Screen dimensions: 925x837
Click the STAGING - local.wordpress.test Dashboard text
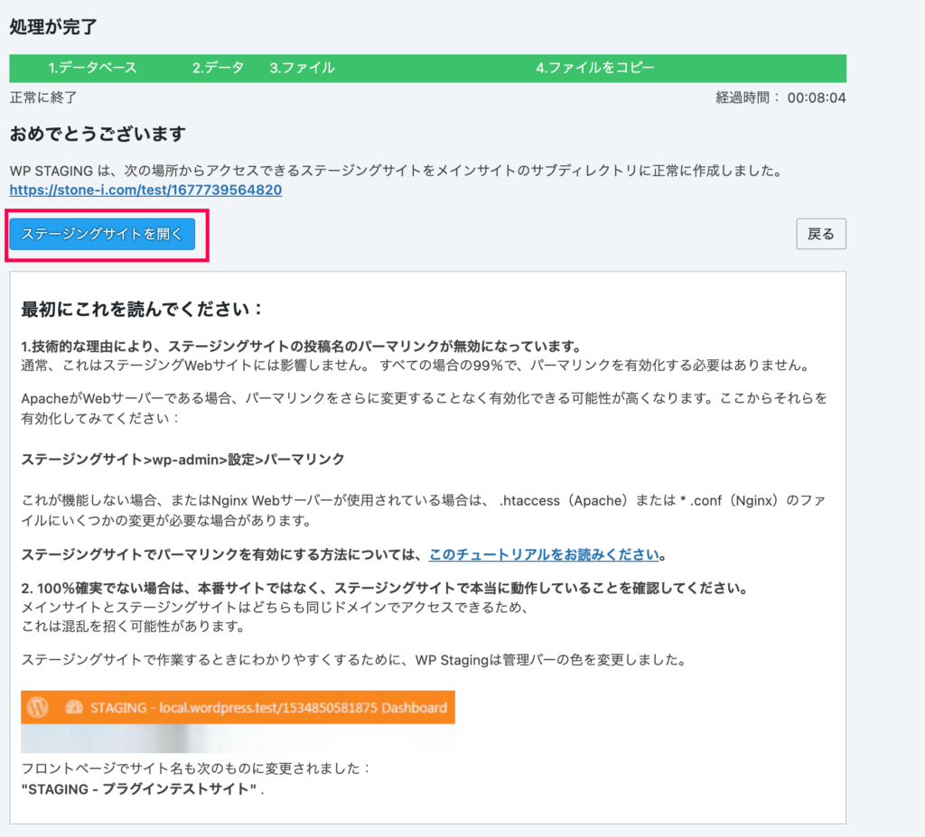point(268,708)
